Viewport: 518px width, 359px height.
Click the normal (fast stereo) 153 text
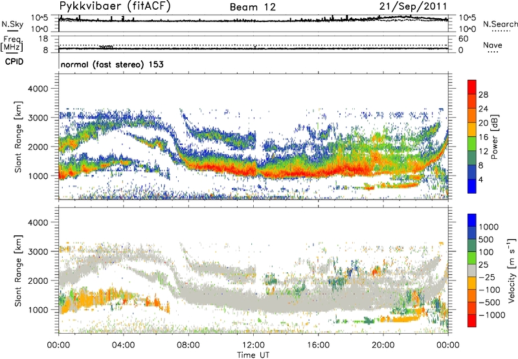click(112, 64)
